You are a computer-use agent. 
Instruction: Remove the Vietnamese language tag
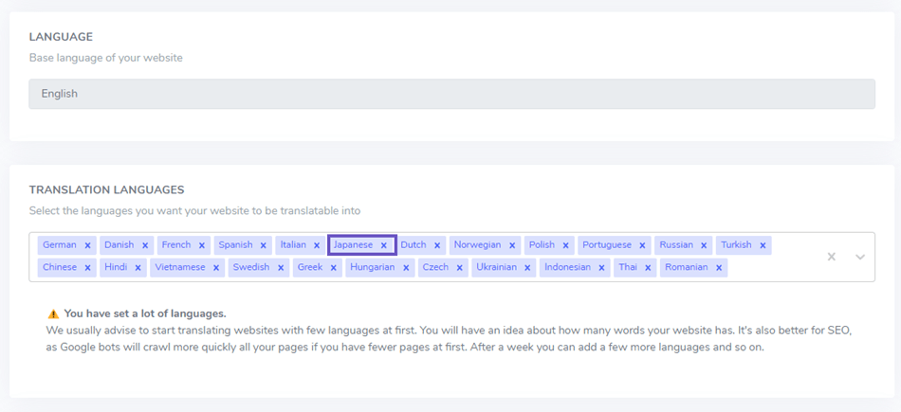216,267
